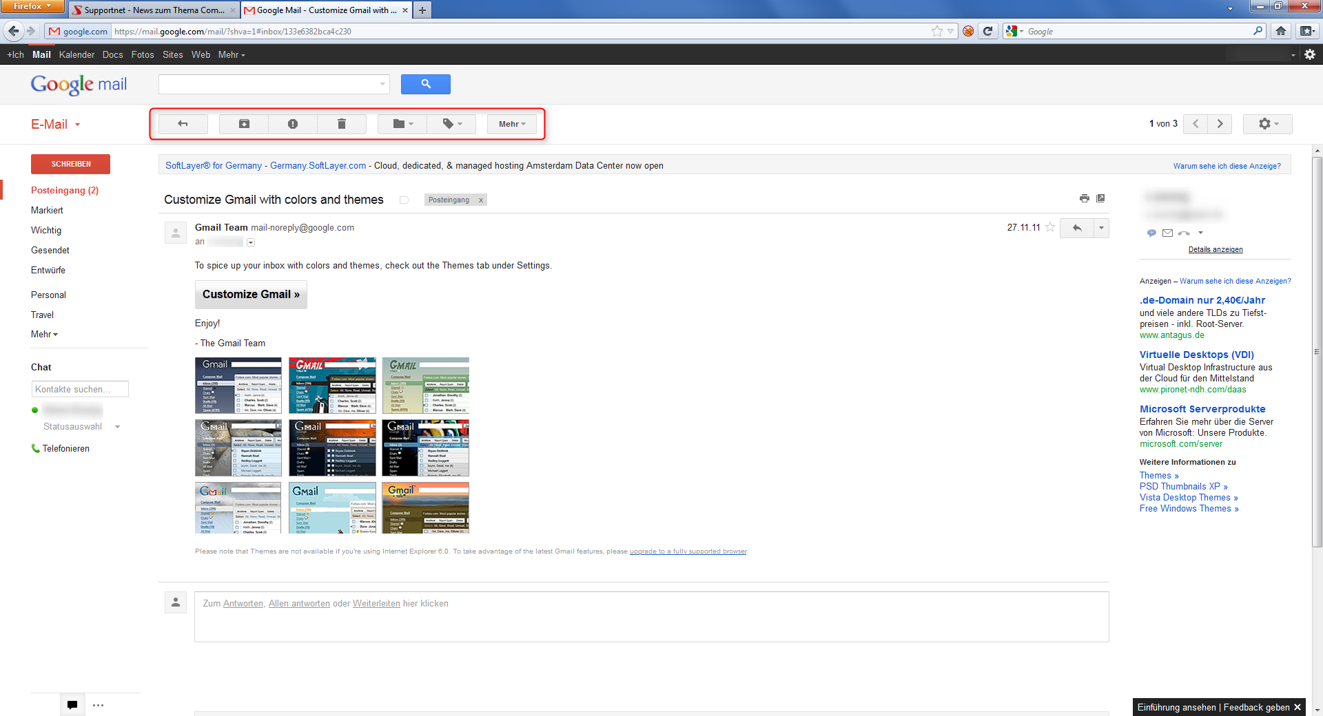Click the Weiterleiten link

[376, 603]
